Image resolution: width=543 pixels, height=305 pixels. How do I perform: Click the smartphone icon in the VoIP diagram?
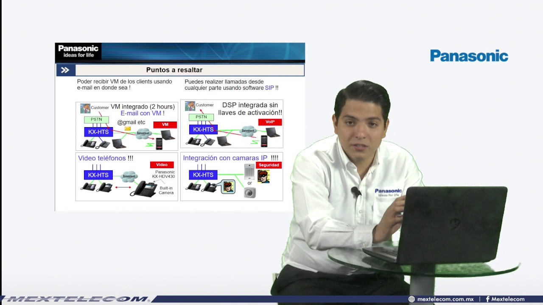click(264, 141)
